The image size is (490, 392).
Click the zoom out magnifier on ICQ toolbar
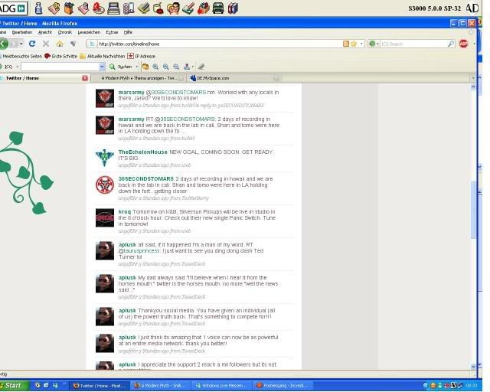pos(176,67)
